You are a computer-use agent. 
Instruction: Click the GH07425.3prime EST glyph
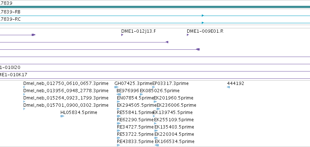116,87
